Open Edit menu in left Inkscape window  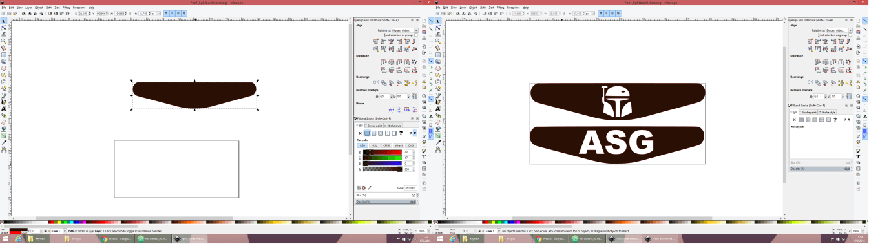(x=11, y=8)
